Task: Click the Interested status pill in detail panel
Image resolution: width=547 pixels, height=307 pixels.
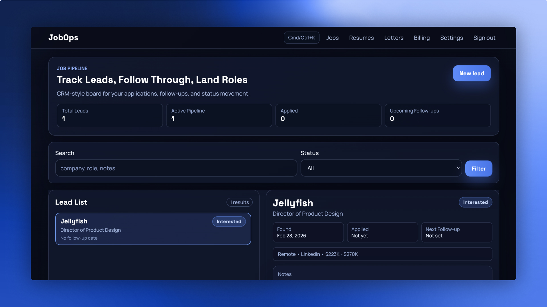Action: pyautogui.click(x=475, y=202)
